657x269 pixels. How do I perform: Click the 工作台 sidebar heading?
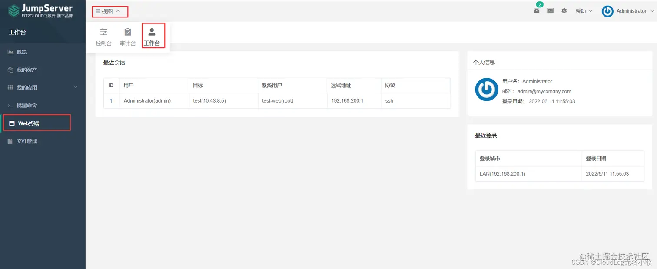tap(17, 32)
